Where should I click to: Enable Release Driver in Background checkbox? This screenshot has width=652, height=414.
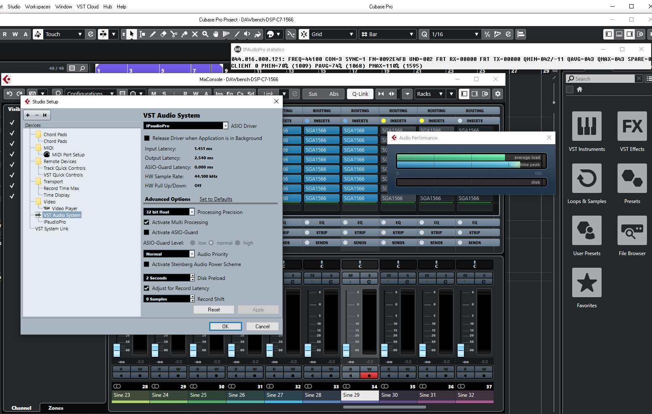pos(147,138)
